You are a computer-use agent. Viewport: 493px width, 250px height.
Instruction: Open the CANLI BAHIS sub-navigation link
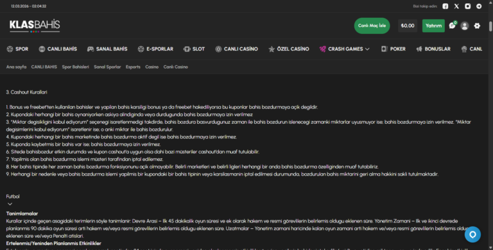pyautogui.click(x=44, y=67)
